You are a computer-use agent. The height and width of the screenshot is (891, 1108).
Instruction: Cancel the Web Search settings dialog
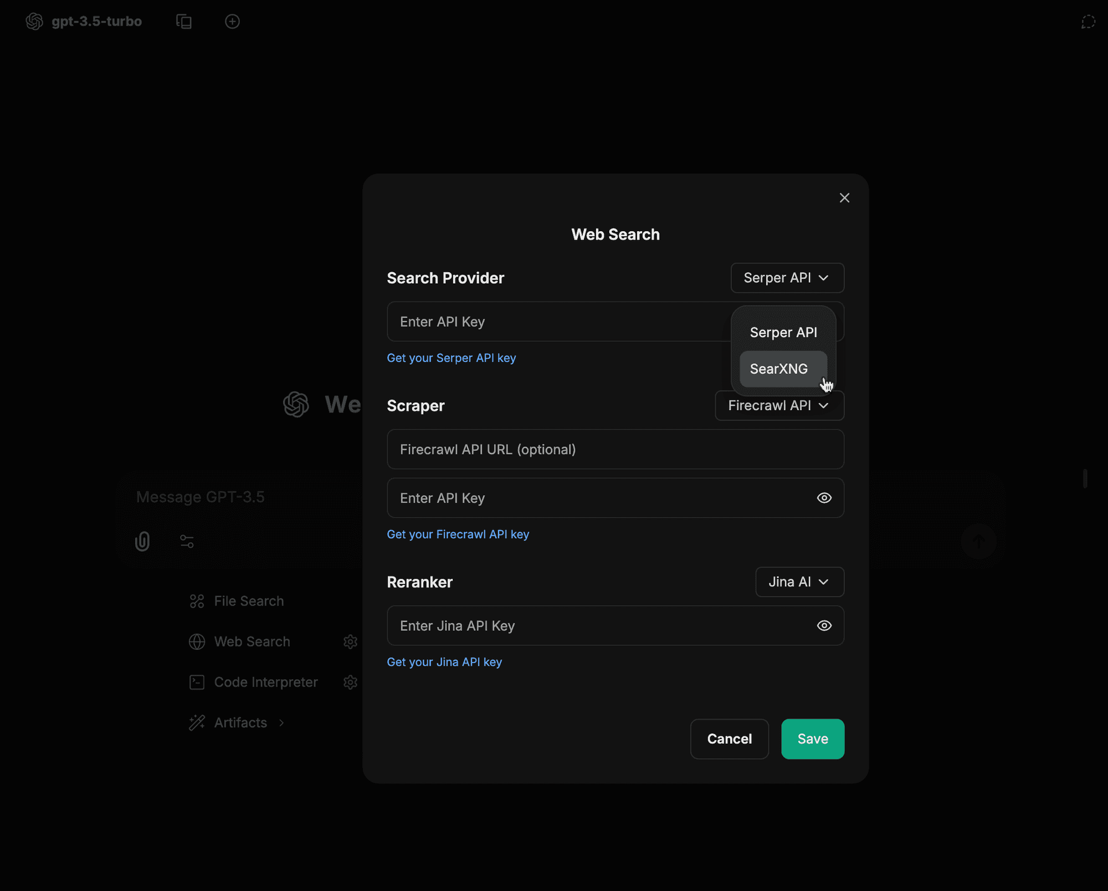click(x=729, y=739)
